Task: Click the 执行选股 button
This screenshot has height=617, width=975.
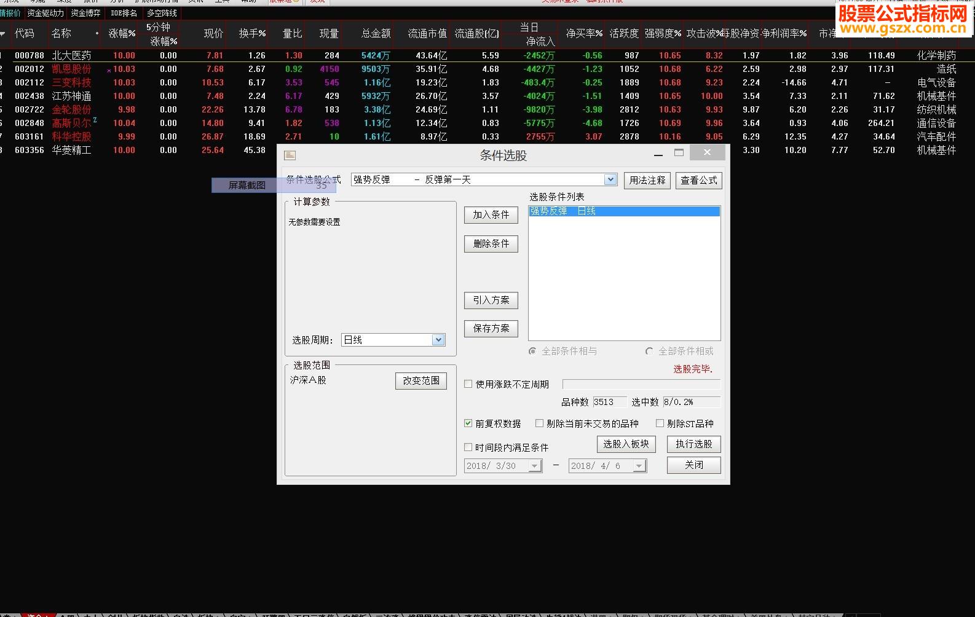Action: 694,444
